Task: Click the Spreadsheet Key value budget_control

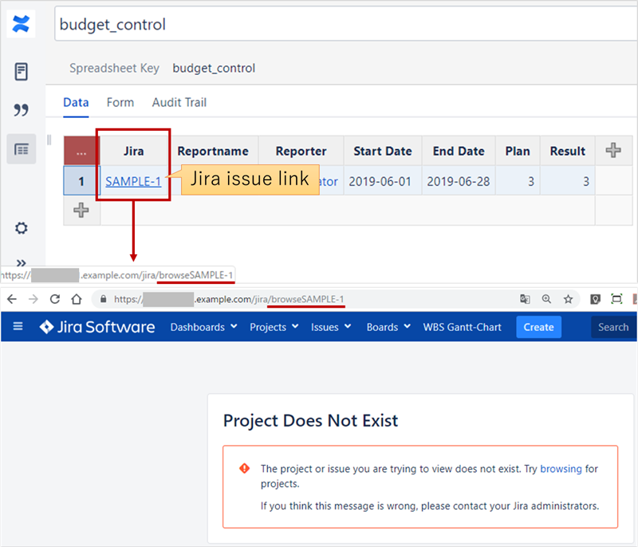Action: [x=214, y=68]
